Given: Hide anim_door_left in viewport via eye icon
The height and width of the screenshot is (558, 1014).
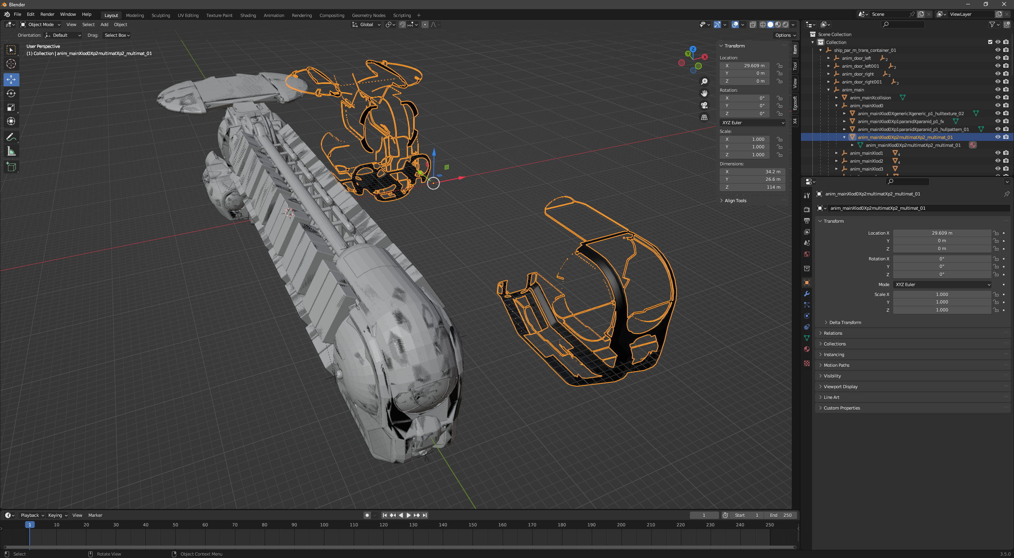Looking at the screenshot, I should point(998,58).
